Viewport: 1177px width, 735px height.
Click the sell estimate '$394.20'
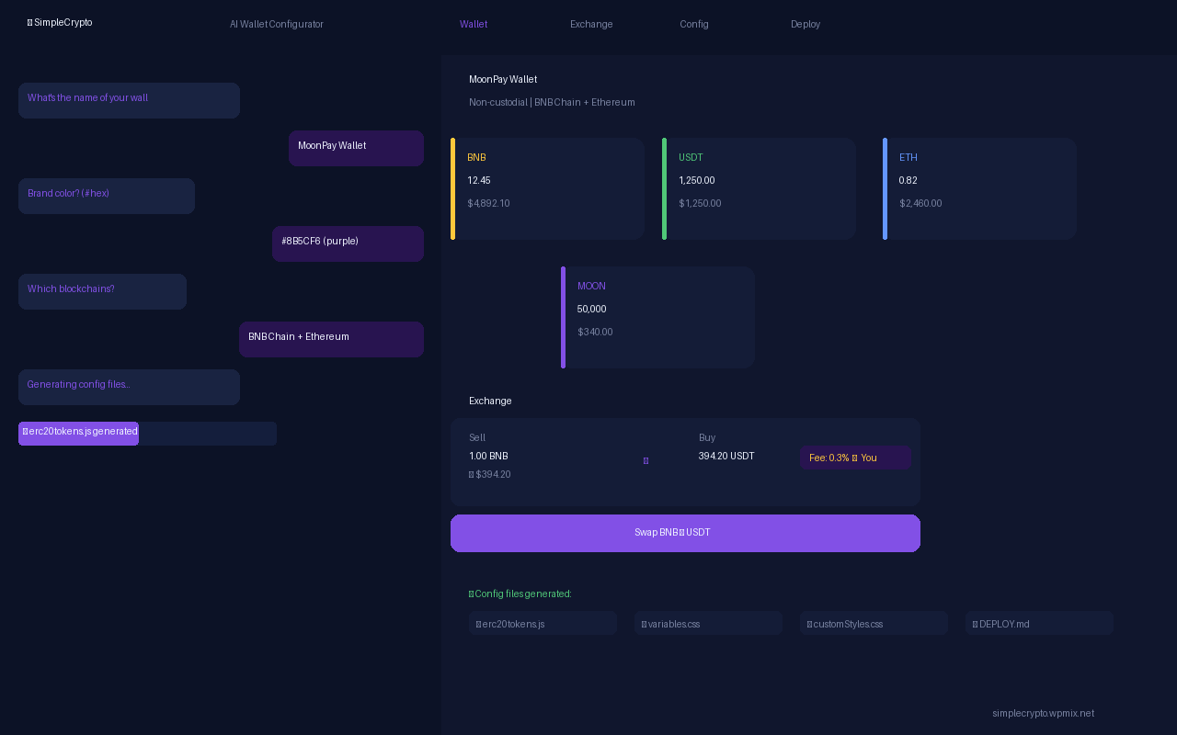pos(489,475)
